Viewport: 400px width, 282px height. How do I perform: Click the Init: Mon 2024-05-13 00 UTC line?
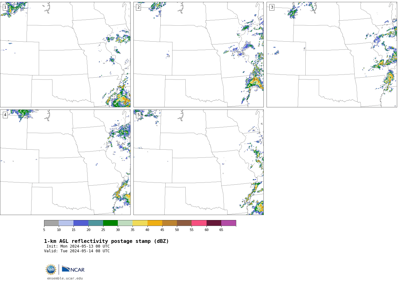click(x=78, y=246)
